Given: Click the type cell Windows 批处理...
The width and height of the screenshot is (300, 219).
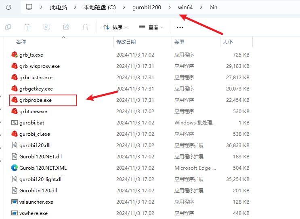Looking at the screenshot, I should tap(195, 123).
